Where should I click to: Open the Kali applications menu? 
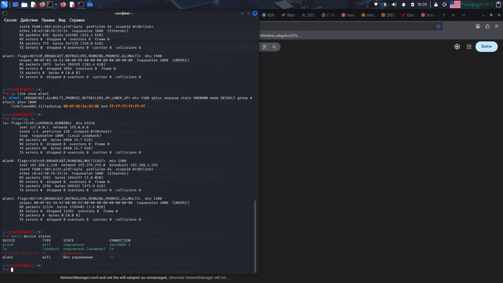tap(4, 4)
